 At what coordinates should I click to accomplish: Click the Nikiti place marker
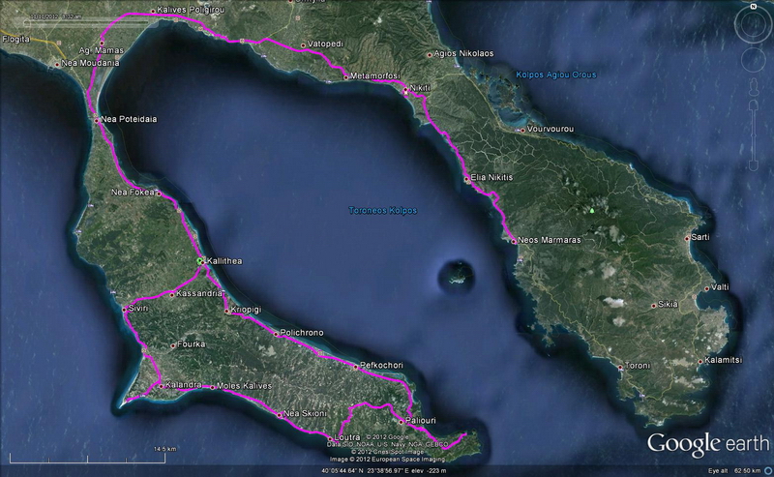[x=405, y=90]
